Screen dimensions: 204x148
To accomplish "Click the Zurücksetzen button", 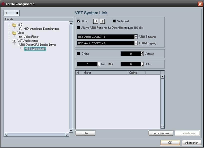I will point(161,133).
